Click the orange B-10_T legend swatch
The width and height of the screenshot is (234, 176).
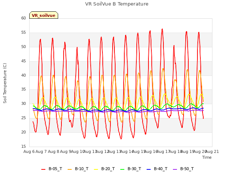pyautogui.click(x=70, y=169)
